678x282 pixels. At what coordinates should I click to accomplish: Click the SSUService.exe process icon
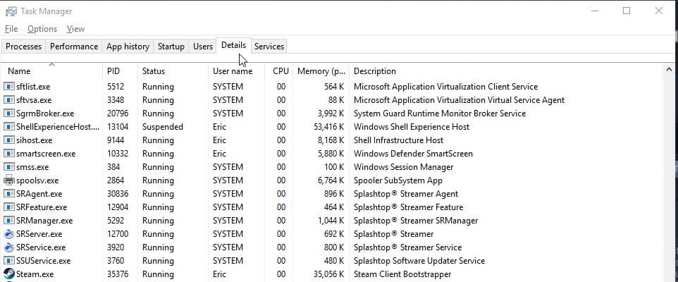(9, 261)
